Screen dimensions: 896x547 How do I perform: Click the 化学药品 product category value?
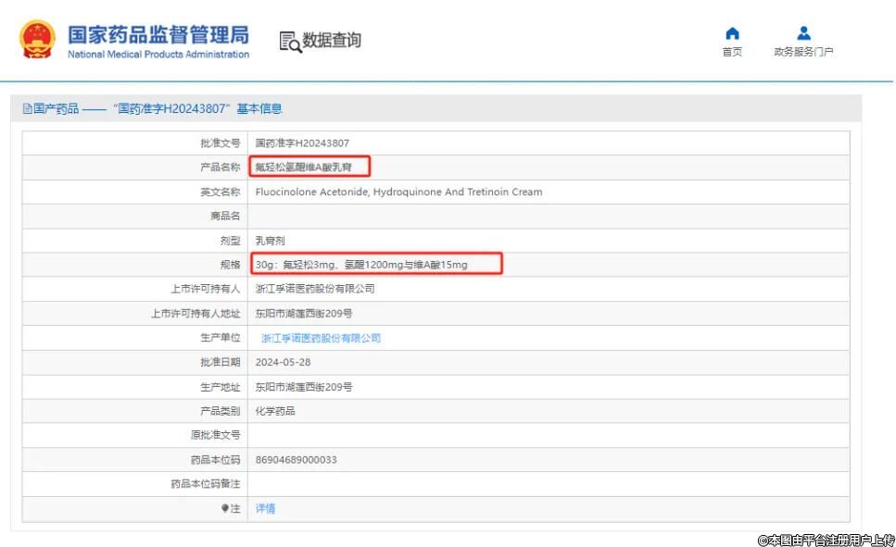(275, 411)
